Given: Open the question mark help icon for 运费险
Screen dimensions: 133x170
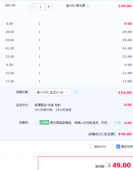Looking at the screenshot, I should (x=119, y=123).
